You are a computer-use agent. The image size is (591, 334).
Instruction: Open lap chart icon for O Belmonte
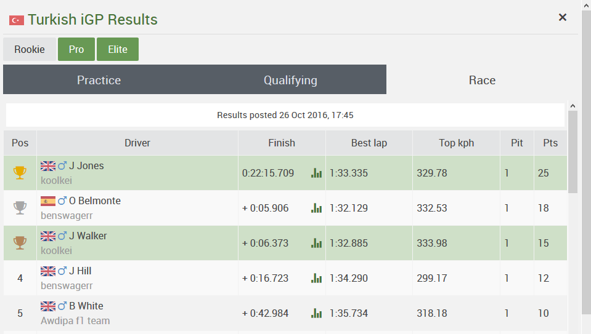[x=317, y=209]
